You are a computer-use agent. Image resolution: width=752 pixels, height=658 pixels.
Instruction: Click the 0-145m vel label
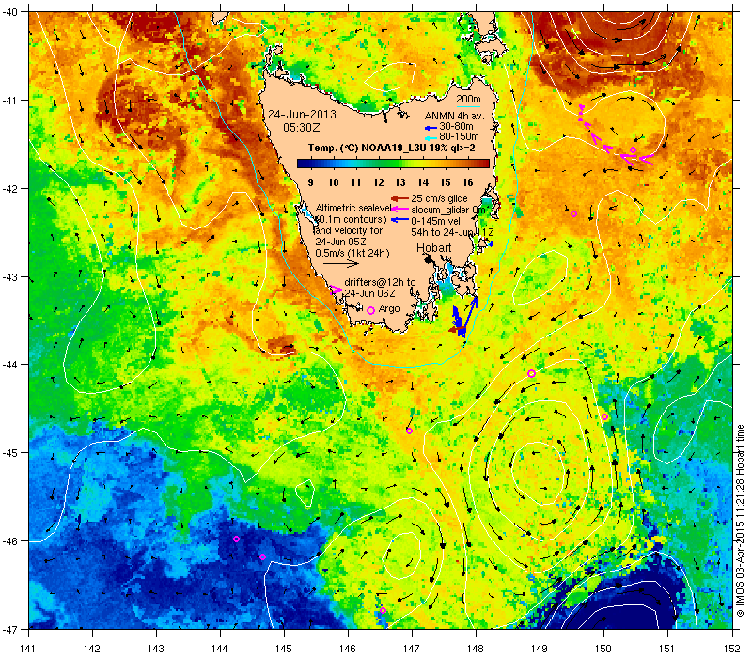[436, 221]
